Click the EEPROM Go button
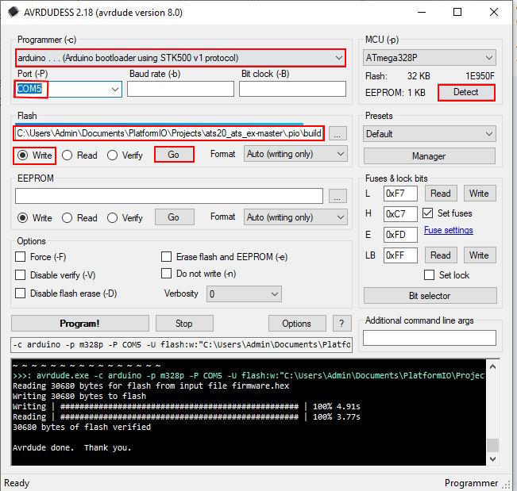517x491 pixels. click(x=175, y=217)
